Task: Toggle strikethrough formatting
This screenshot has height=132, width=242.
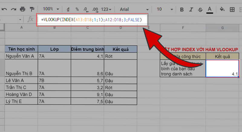Action: pyautogui.click(x=200, y=9)
